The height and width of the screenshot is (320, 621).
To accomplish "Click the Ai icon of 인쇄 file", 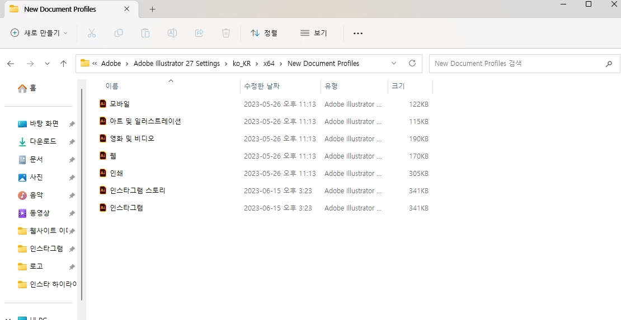I will tap(103, 173).
